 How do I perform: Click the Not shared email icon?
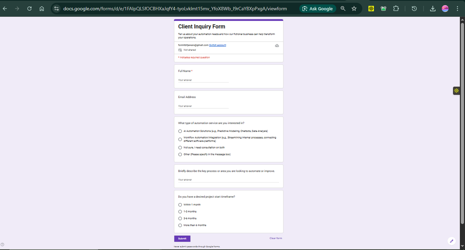point(180,50)
